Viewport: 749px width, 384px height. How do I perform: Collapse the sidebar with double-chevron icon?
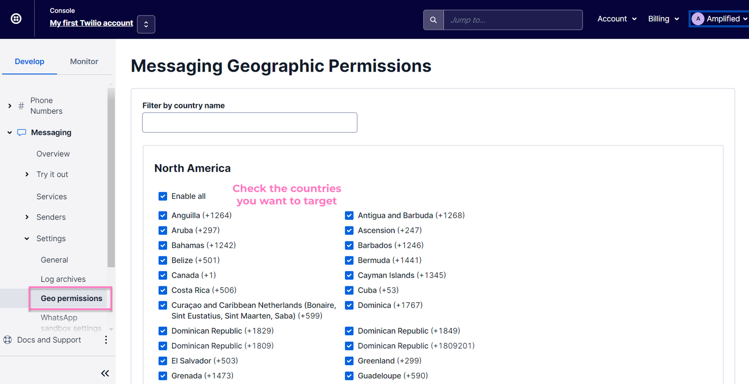point(105,373)
